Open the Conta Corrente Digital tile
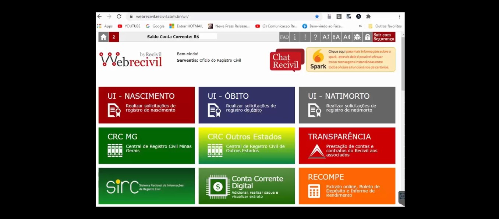The image size is (499, 219). (247, 186)
